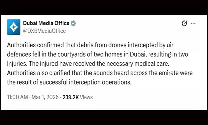Image resolution: width=208 pixels, height=125 pixels.
Task: Open the three-dot More options menu
Action: [193, 24]
